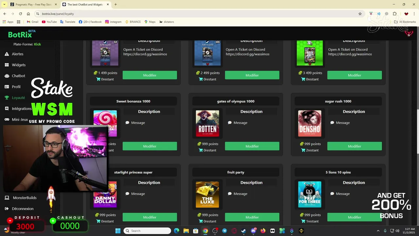Click the Rotten thumbnail in gates of olympus
This screenshot has height=236, width=419.
(x=208, y=123)
